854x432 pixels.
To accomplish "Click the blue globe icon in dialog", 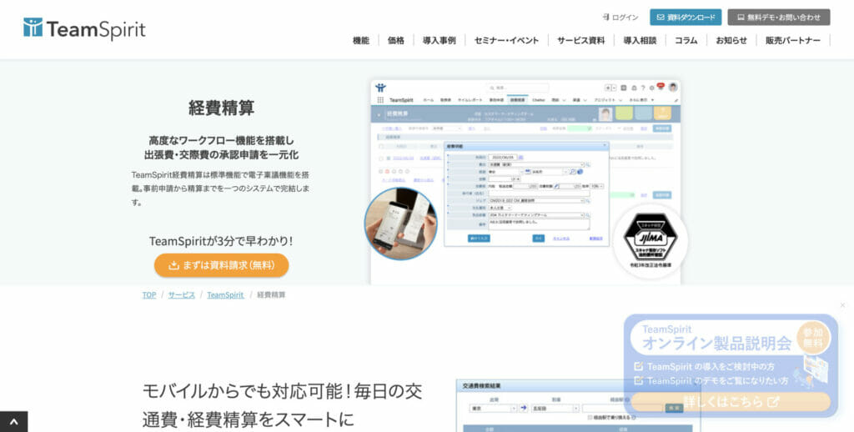I will coord(580,172).
